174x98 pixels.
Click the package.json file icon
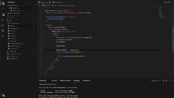8,56
